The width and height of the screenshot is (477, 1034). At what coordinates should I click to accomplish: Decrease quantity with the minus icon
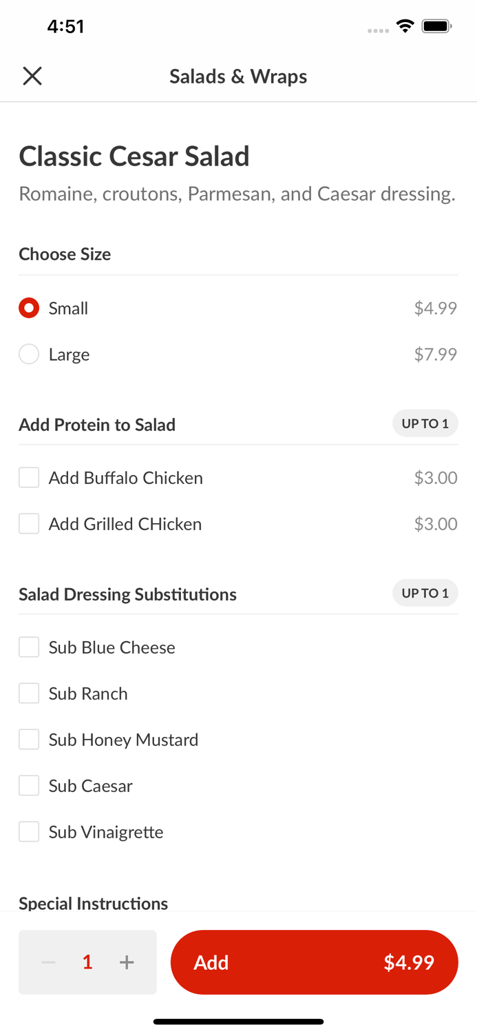tap(48, 962)
